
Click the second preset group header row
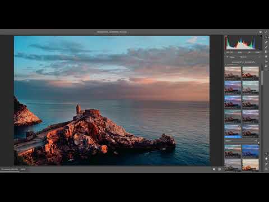242,141
